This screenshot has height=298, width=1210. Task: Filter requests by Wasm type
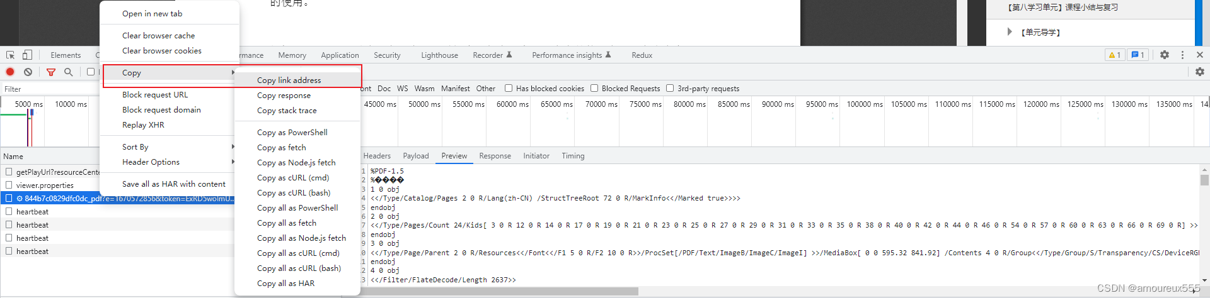pos(424,89)
